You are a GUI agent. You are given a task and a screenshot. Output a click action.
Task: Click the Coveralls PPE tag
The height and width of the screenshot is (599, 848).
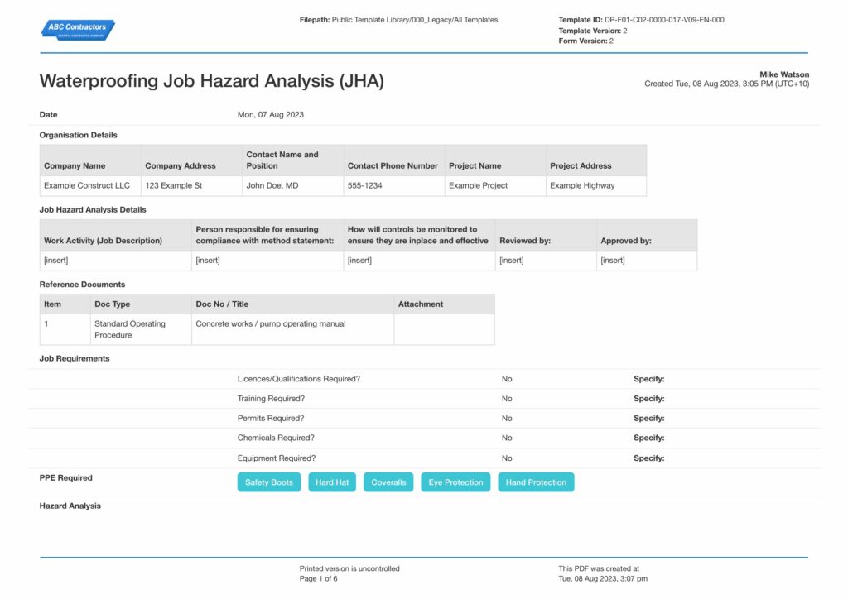388,482
